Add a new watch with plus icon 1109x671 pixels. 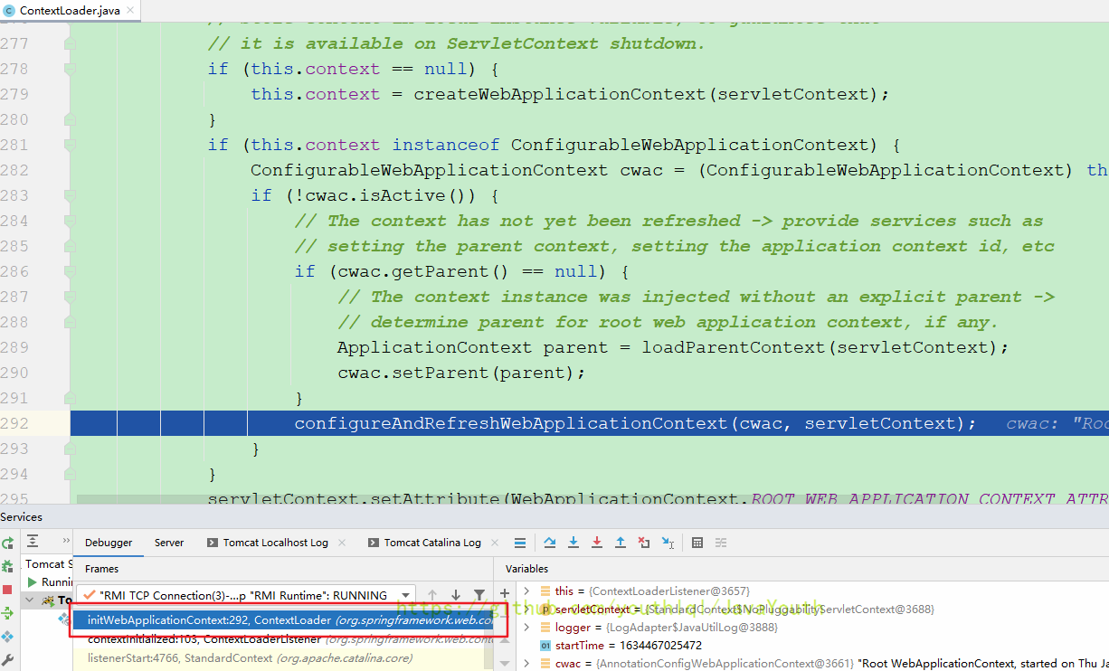505,593
